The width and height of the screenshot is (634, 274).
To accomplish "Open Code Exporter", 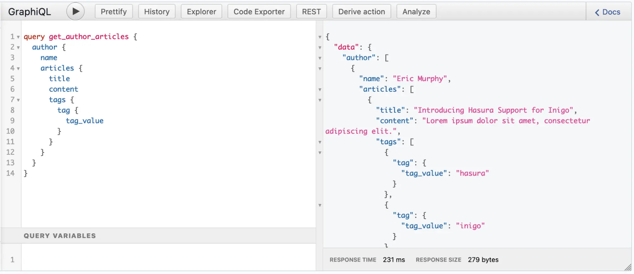I will pos(259,12).
